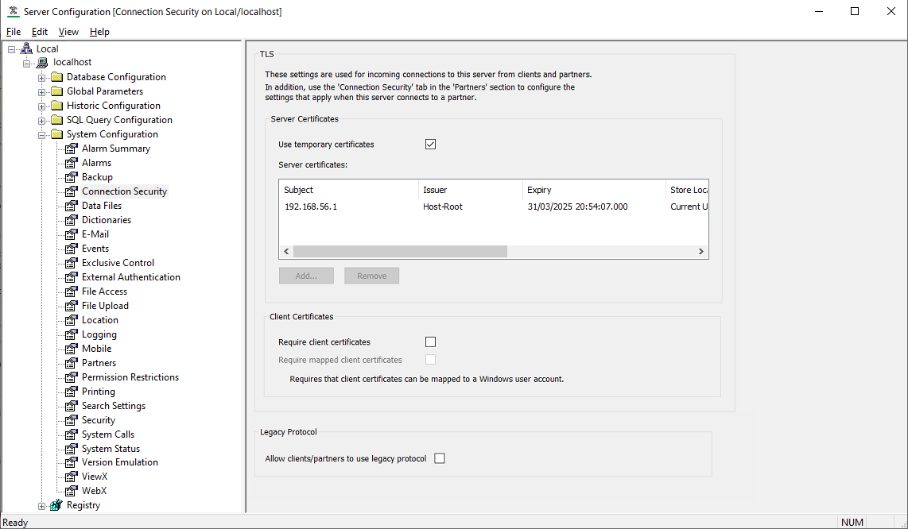Viewport: 908px width, 529px height.
Task: Open the File menu
Action: click(14, 32)
